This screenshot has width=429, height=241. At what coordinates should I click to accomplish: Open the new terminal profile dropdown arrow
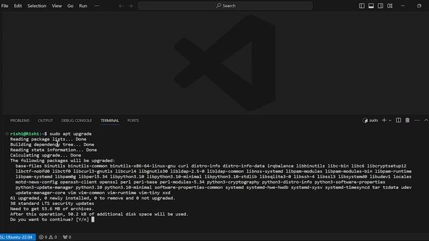(390, 120)
